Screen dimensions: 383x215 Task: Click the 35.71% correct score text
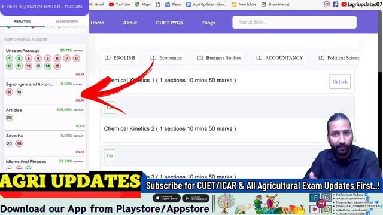click(72, 50)
